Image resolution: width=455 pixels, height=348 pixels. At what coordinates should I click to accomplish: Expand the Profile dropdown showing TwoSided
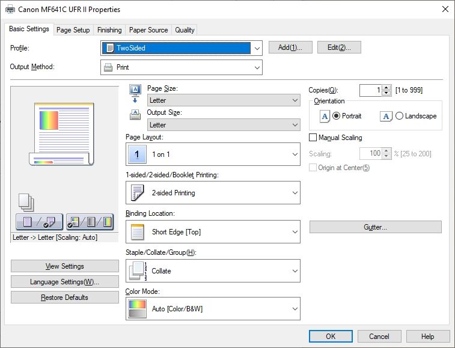tap(257, 48)
